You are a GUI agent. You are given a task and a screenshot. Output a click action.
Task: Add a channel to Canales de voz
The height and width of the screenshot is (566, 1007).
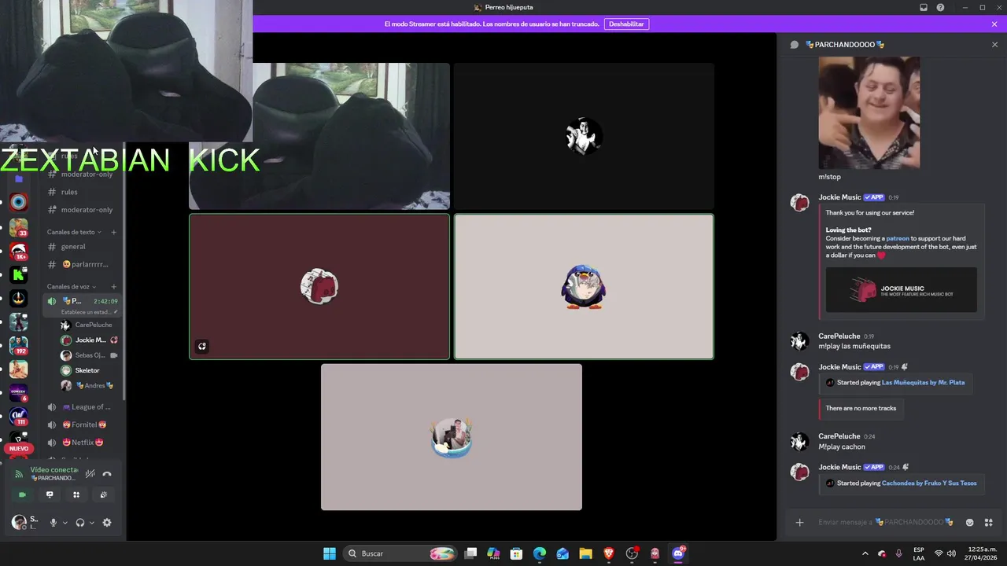113,287
